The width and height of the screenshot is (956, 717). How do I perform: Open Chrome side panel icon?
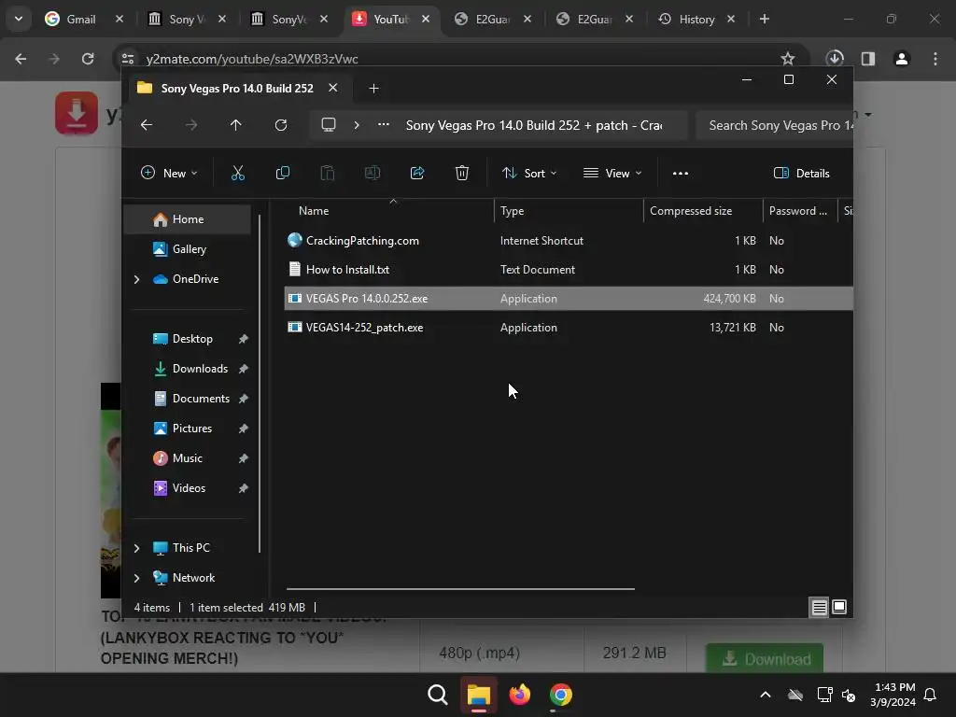[x=868, y=59]
